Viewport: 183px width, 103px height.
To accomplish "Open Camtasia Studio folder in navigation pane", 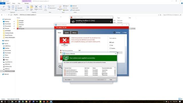I will click(x=9, y=33).
